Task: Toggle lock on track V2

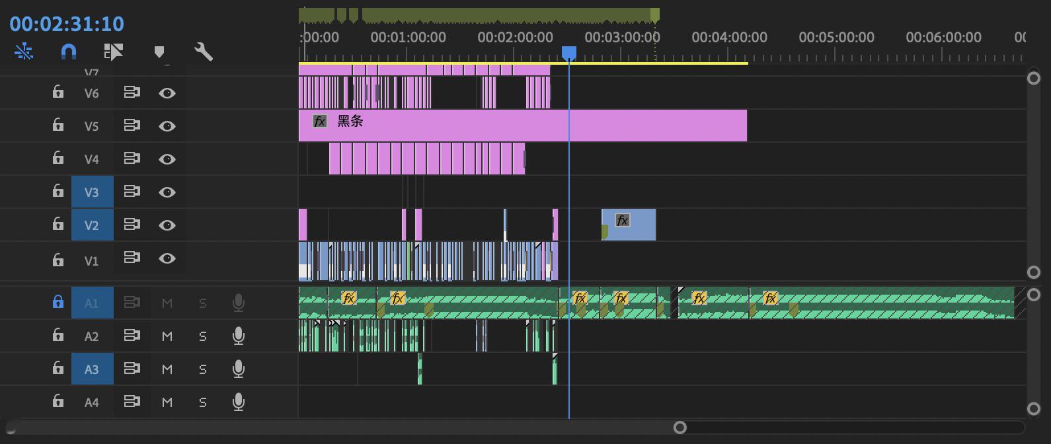Action: click(58, 224)
